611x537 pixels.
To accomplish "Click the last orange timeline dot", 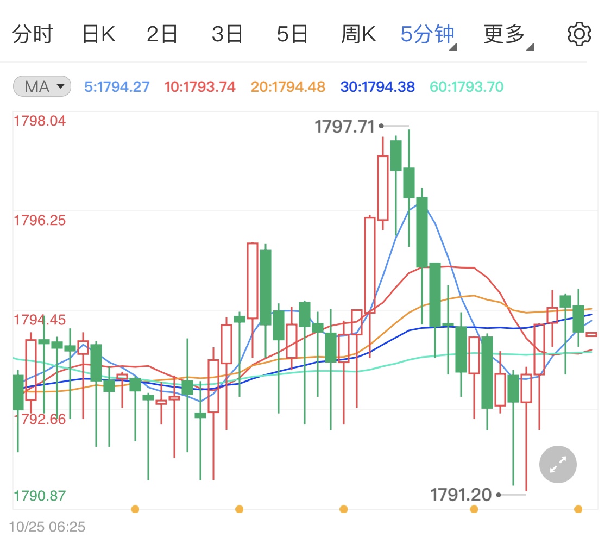I will 578,509.
